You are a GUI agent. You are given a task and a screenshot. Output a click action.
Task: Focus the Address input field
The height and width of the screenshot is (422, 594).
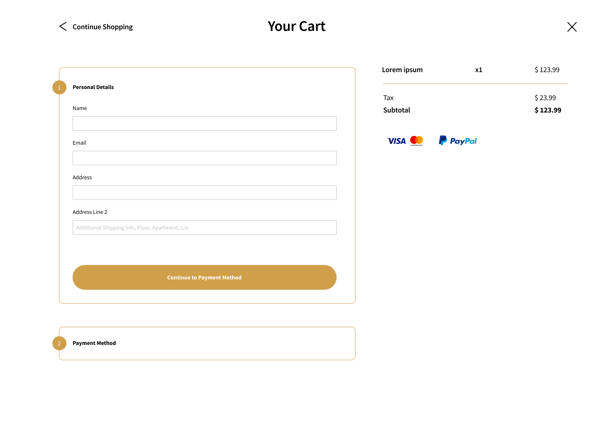(x=205, y=192)
